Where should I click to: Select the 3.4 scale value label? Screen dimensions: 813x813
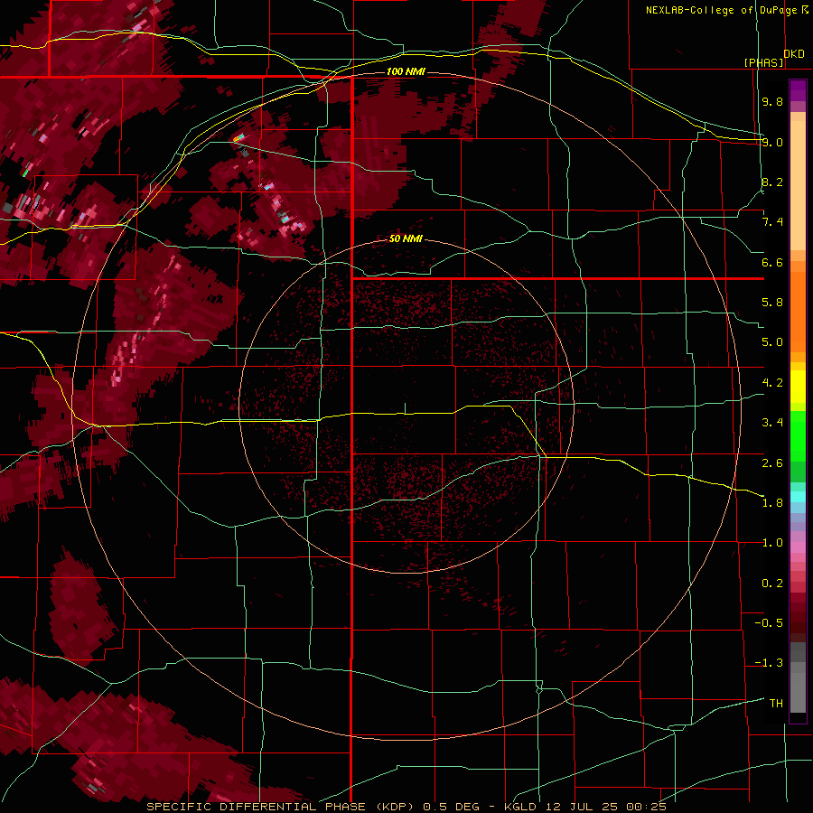[x=772, y=423]
